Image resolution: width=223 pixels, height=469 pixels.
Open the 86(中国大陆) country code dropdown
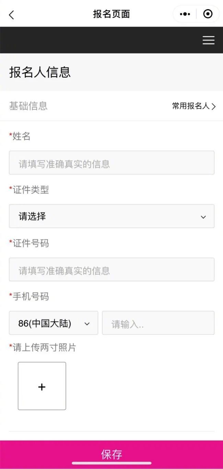tap(53, 323)
